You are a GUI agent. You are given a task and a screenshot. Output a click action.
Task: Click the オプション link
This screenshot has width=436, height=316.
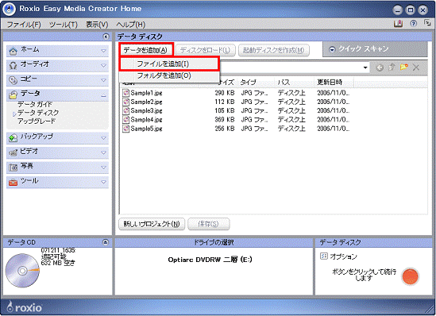click(343, 256)
